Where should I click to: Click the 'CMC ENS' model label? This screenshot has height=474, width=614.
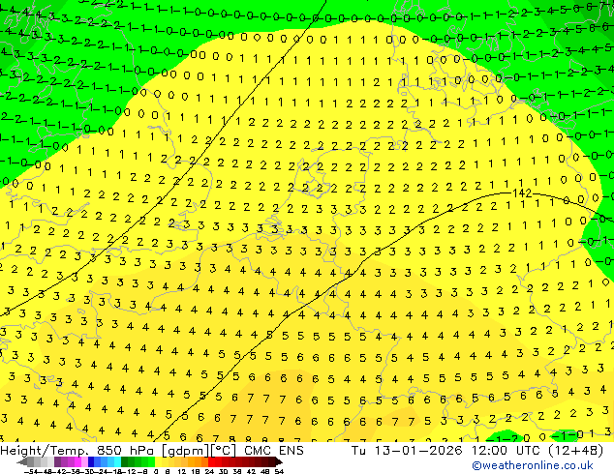pyautogui.click(x=274, y=451)
